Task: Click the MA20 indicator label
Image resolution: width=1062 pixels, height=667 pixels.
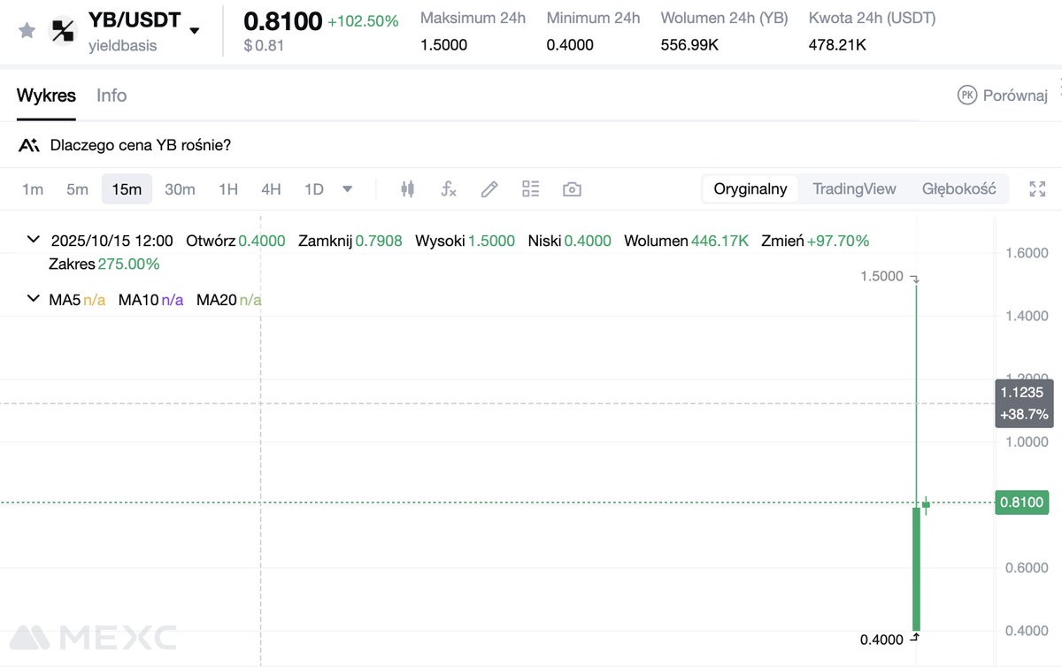Action: click(228, 300)
